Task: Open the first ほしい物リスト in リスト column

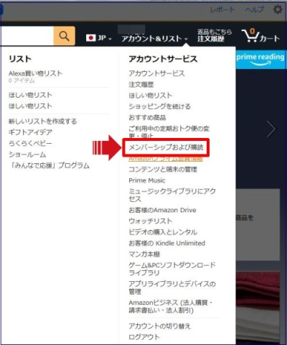Action: 30,95
